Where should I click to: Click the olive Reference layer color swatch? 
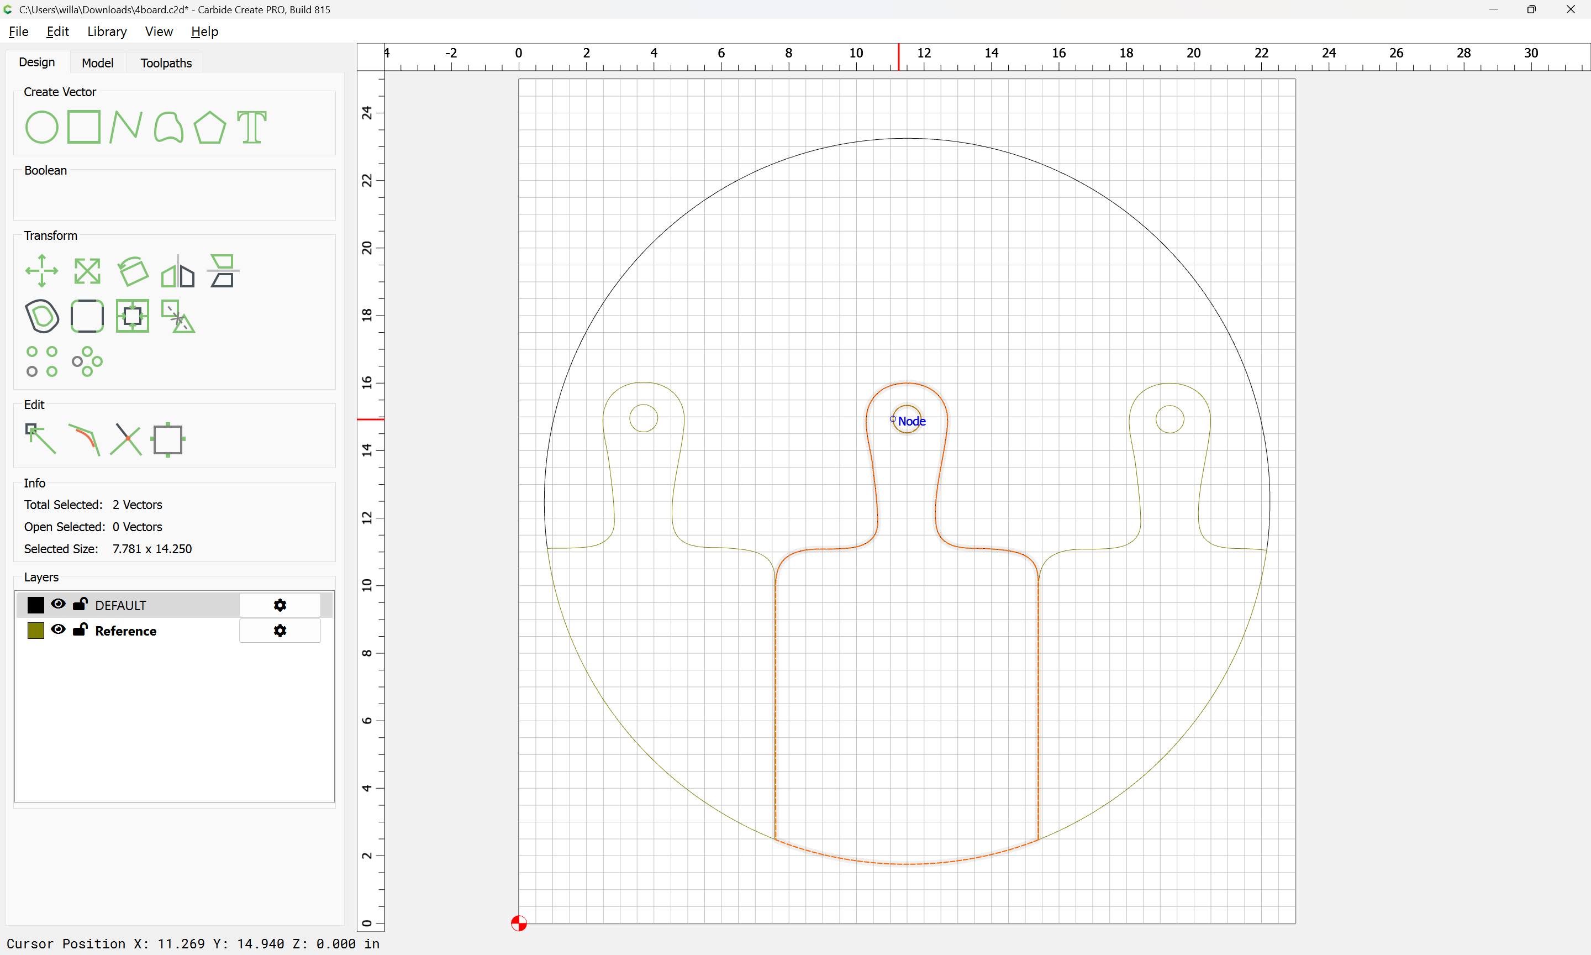tap(36, 631)
